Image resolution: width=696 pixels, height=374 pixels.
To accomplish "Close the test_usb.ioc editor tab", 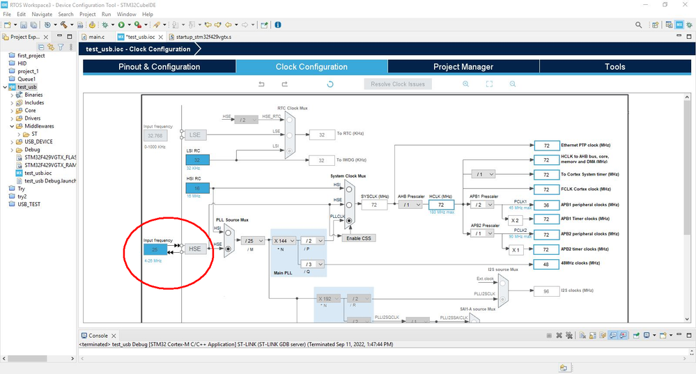I will point(161,37).
